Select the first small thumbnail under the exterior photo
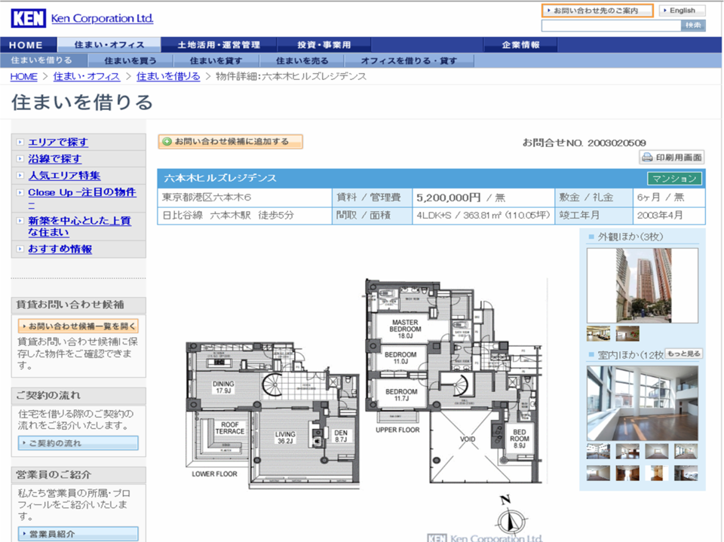Screen dimensions: 724x542 tap(598, 333)
